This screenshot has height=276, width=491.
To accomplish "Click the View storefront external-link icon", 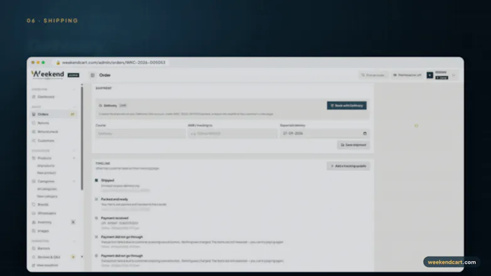I will click(33, 265).
